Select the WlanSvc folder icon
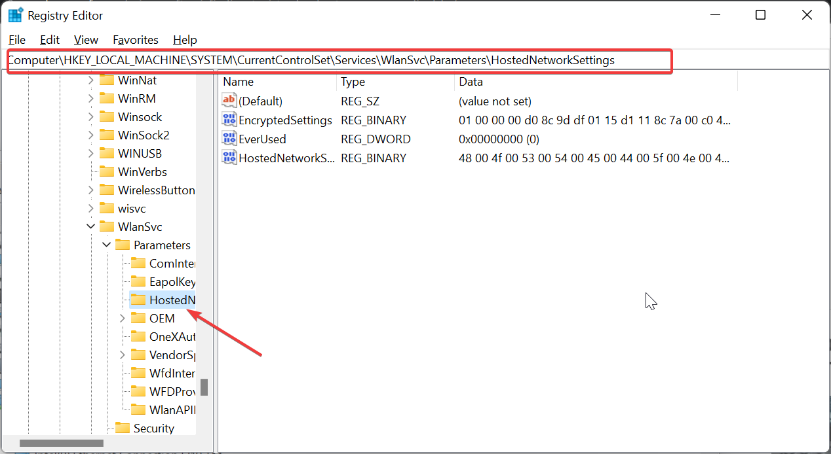831x454 pixels. [x=107, y=227]
